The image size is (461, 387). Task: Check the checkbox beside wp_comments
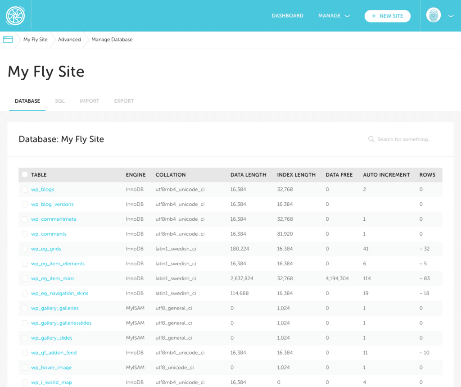(25, 234)
